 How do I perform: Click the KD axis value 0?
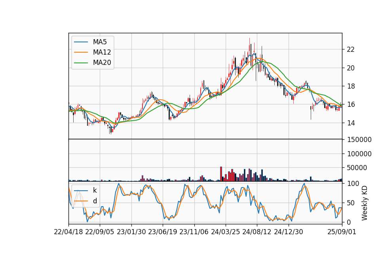[349, 222]
